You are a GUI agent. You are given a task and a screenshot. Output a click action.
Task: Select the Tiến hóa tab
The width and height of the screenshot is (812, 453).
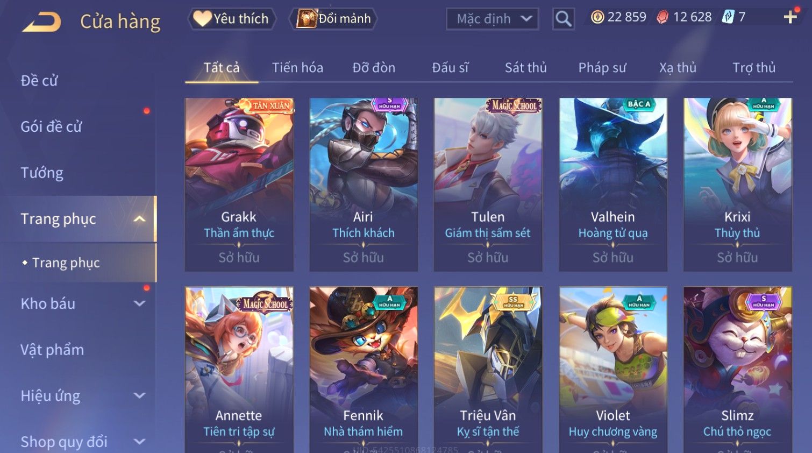297,68
